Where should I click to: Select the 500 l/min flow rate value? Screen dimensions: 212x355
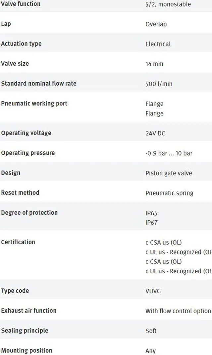[159, 84]
